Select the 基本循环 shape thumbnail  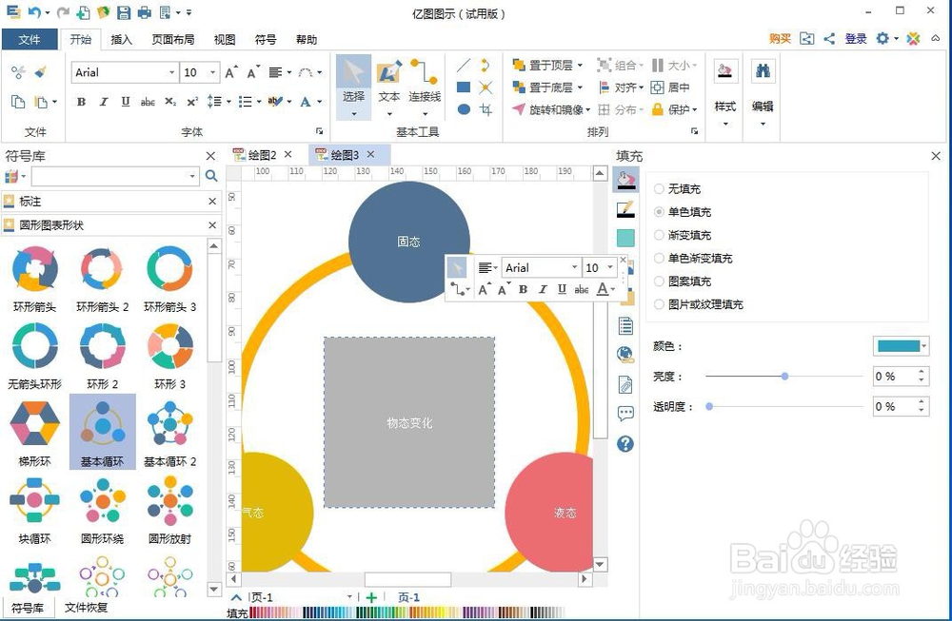(x=103, y=431)
